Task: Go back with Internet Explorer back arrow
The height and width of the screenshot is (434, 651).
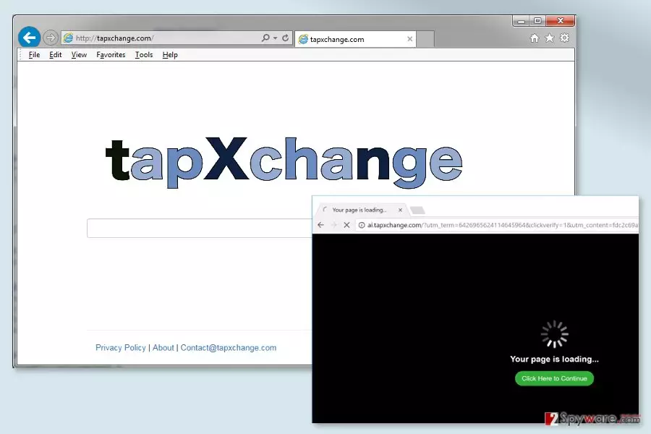Action: 29,38
